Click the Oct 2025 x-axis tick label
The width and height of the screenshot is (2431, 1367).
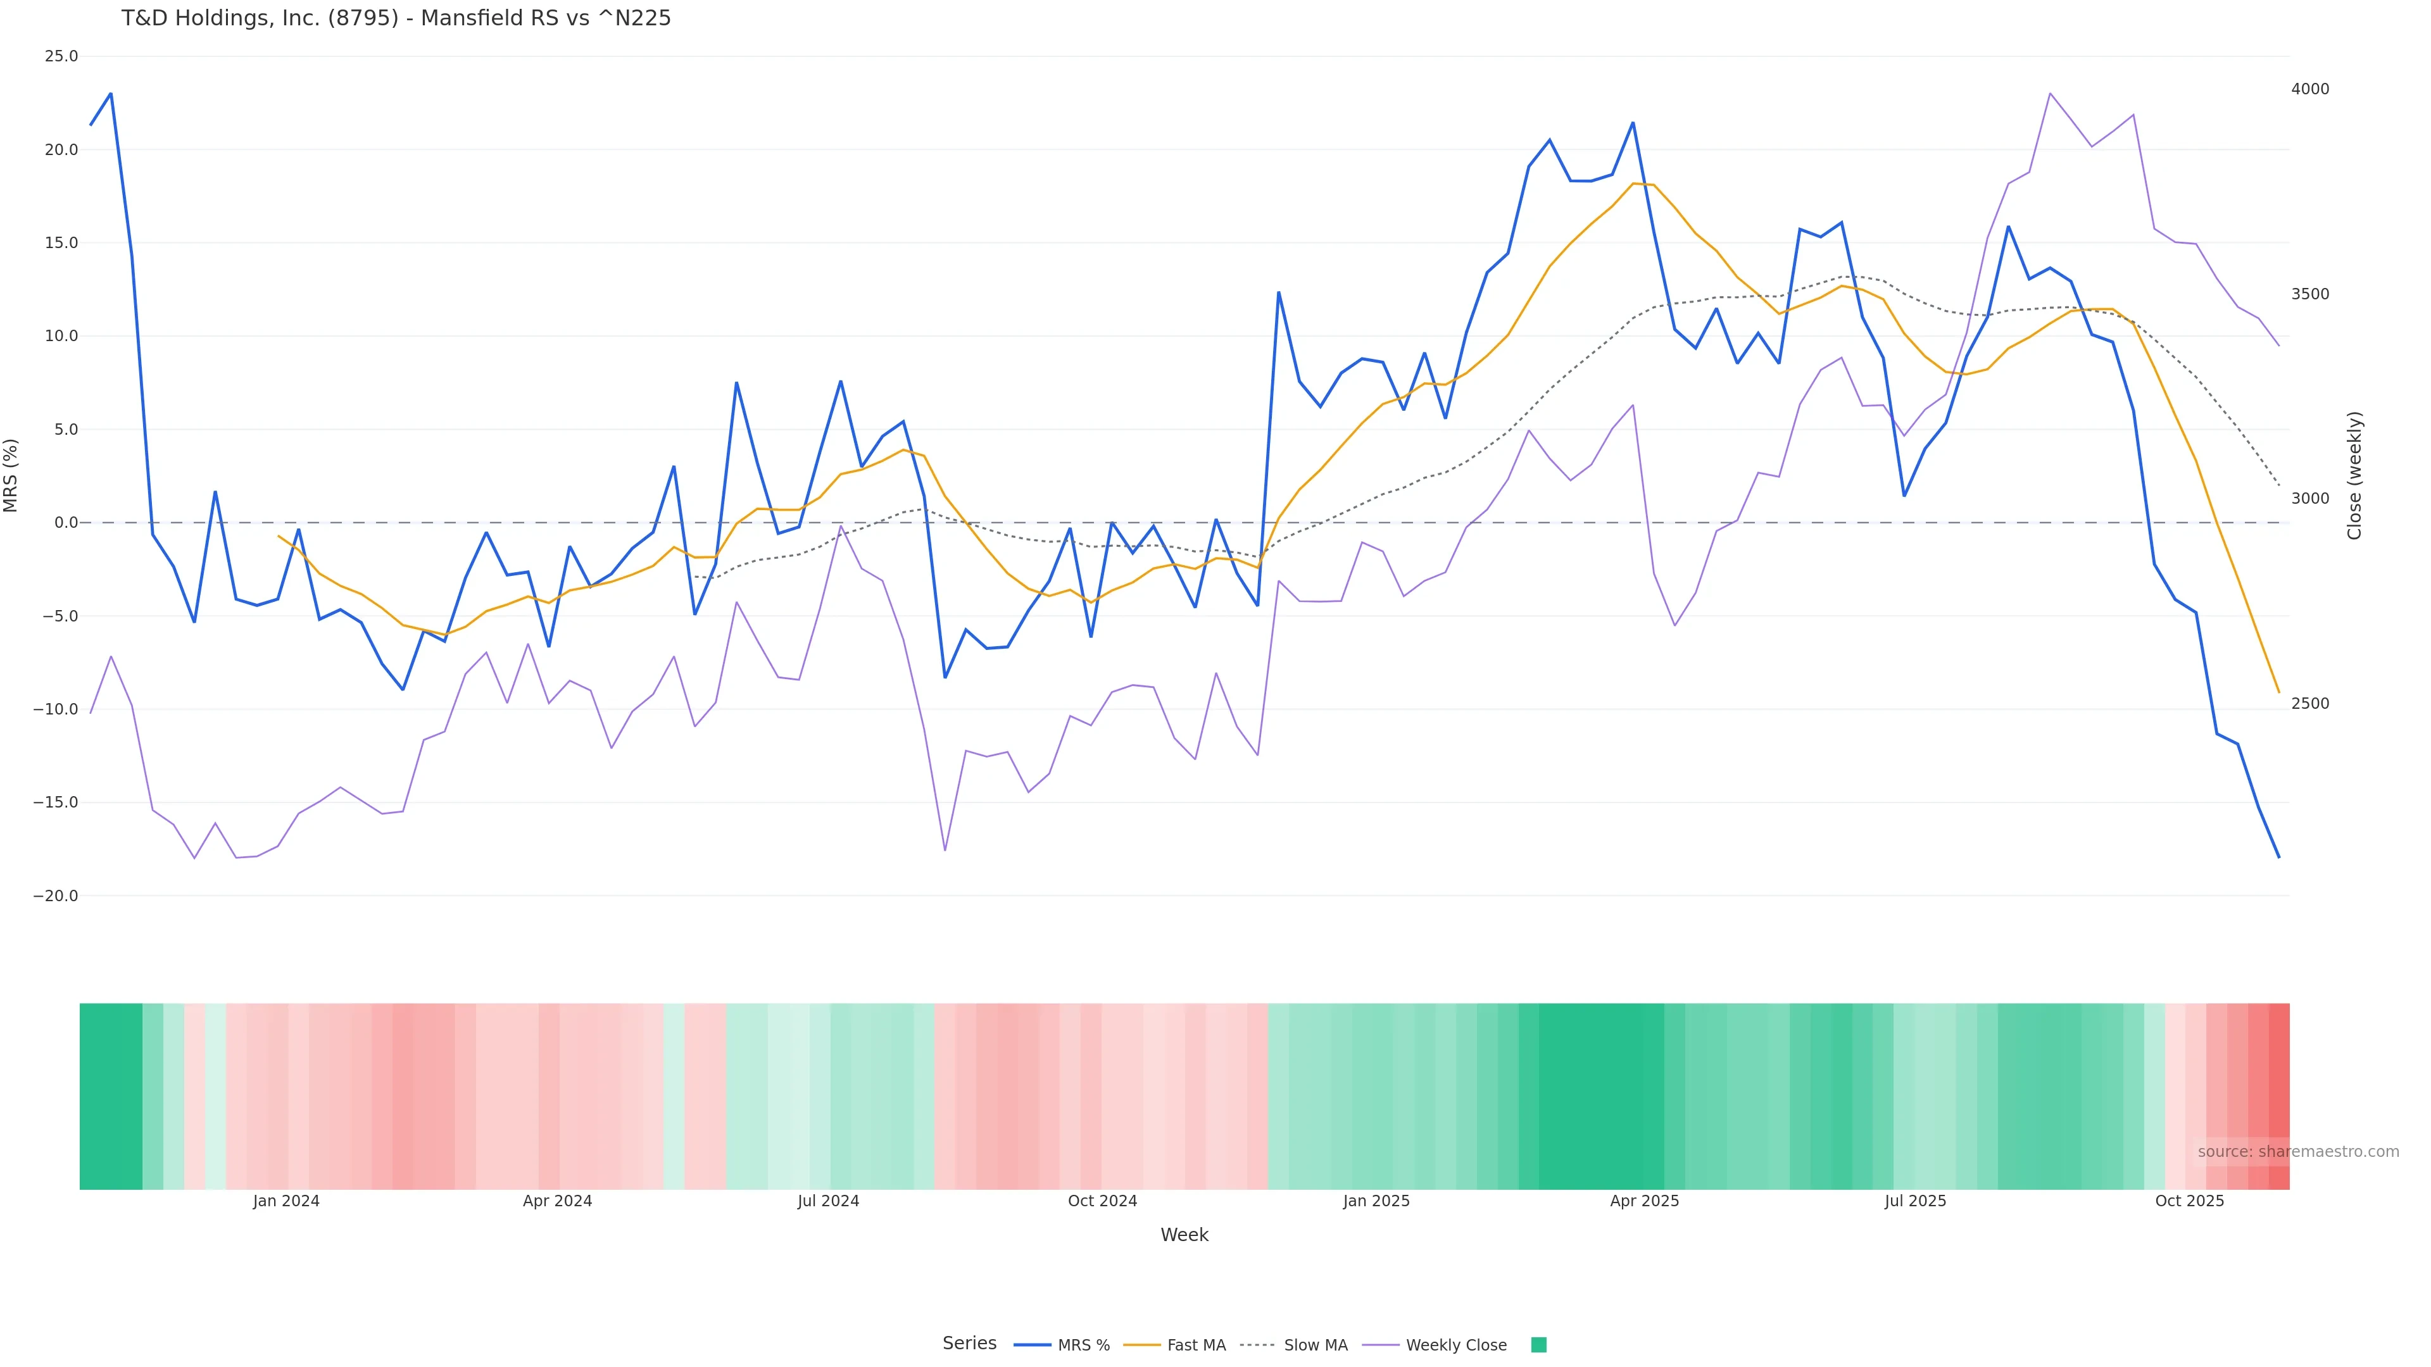[x=2189, y=1202]
